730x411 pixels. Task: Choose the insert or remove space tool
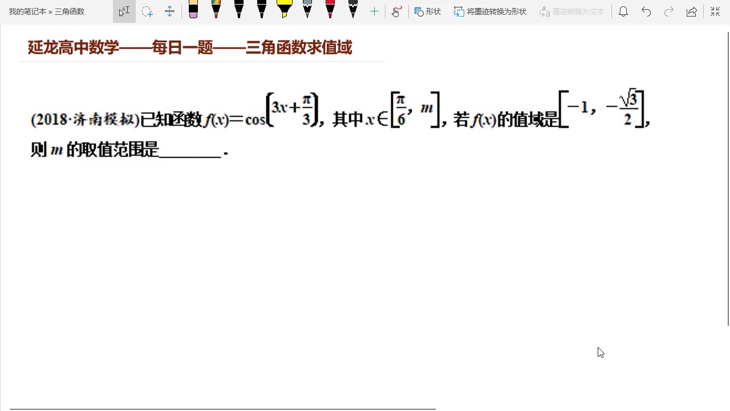[x=169, y=11]
